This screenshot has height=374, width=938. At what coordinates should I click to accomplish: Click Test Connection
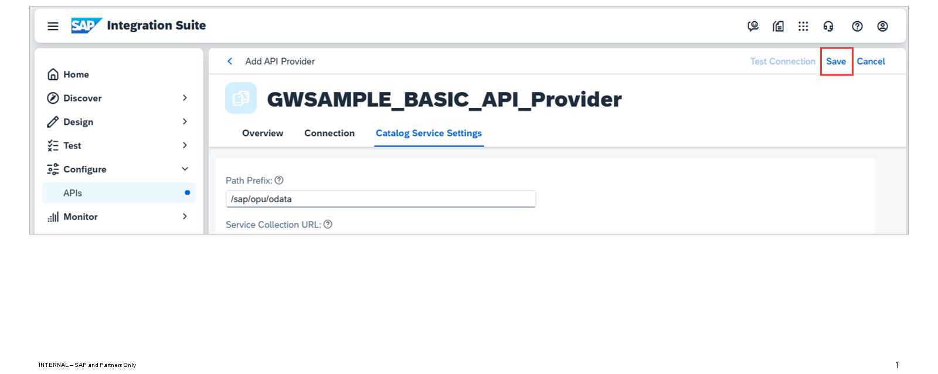(x=783, y=61)
